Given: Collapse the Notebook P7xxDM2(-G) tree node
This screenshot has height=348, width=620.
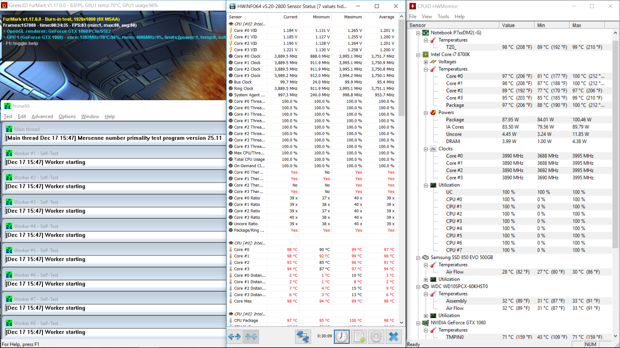Looking at the screenshot, I should (x=418, y=33).
